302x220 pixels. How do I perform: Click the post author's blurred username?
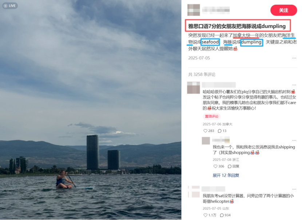[216, 10]
